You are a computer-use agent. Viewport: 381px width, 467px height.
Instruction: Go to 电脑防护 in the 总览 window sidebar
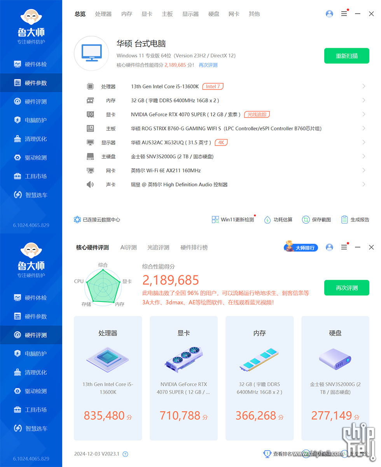coord(31,120)
